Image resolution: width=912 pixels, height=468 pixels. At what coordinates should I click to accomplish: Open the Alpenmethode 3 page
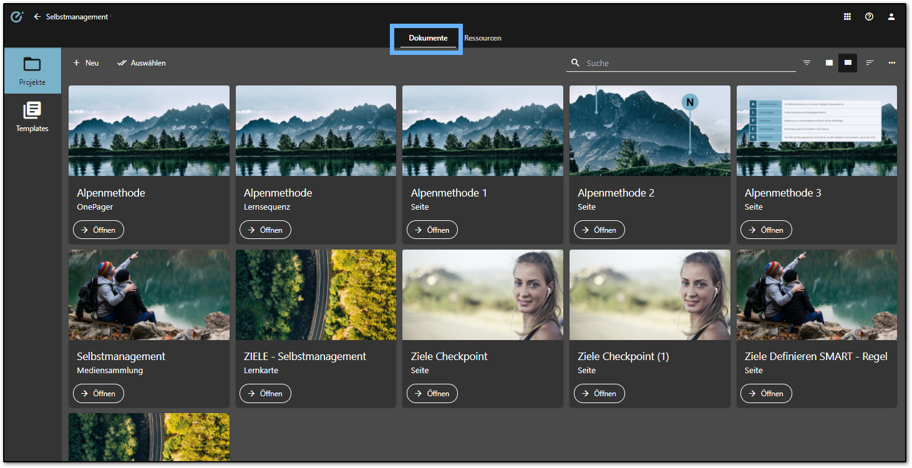[x=766, y=230]
